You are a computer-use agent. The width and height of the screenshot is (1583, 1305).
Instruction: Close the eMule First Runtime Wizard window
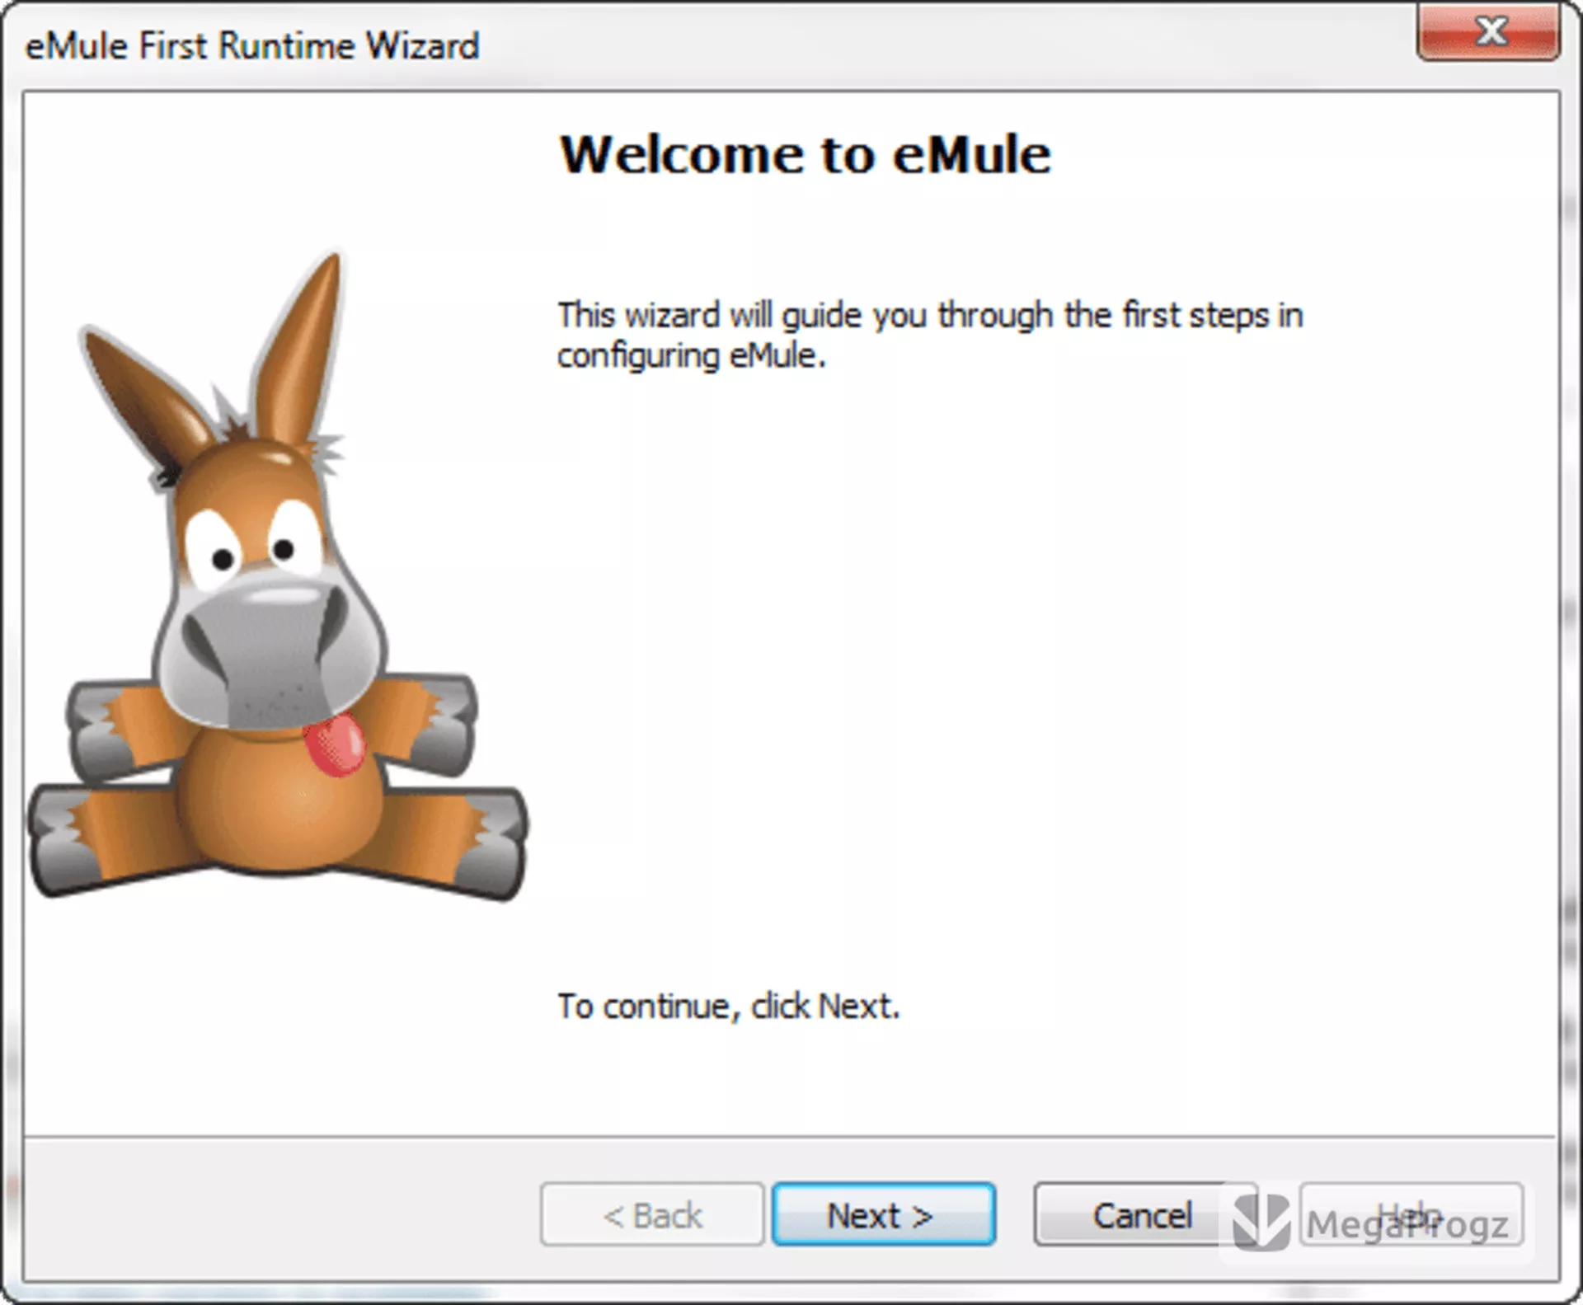pyautogui.click(x=1489, y=31)
